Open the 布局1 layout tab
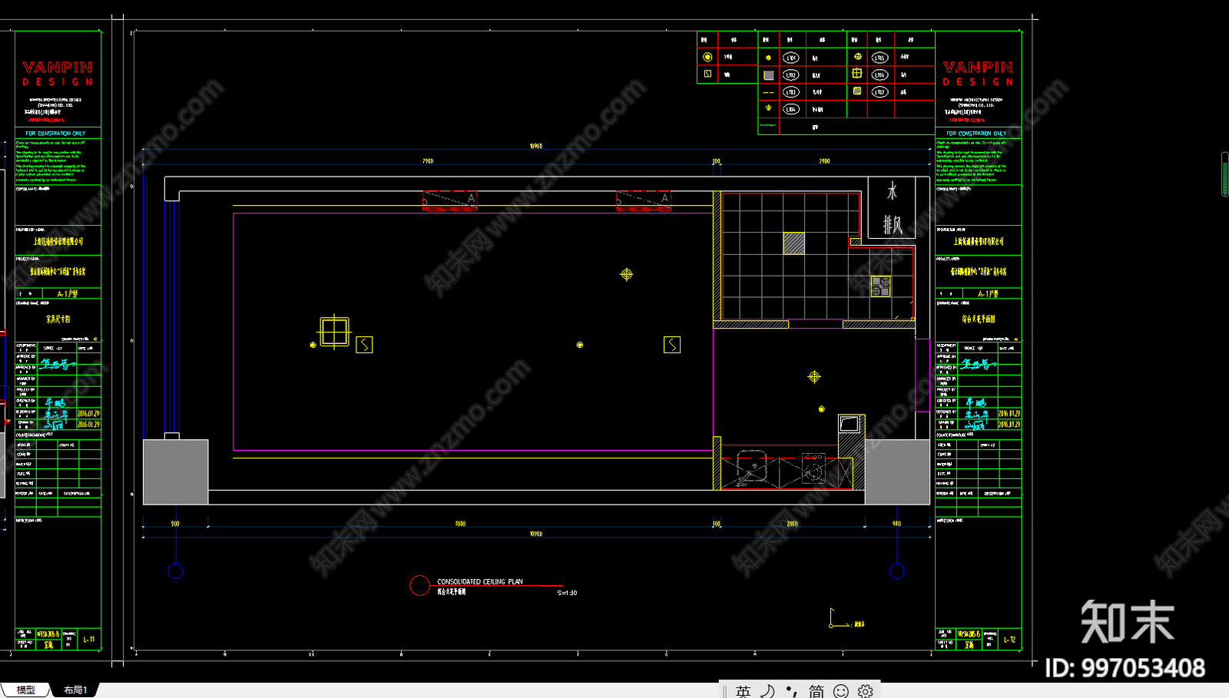Screen dimensions: 1229x698 click(x=75, y=690)
